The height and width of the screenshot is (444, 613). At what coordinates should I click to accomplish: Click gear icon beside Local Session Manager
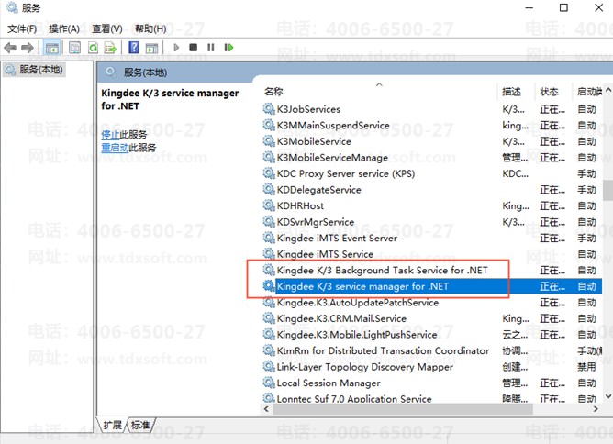[269, 383]
